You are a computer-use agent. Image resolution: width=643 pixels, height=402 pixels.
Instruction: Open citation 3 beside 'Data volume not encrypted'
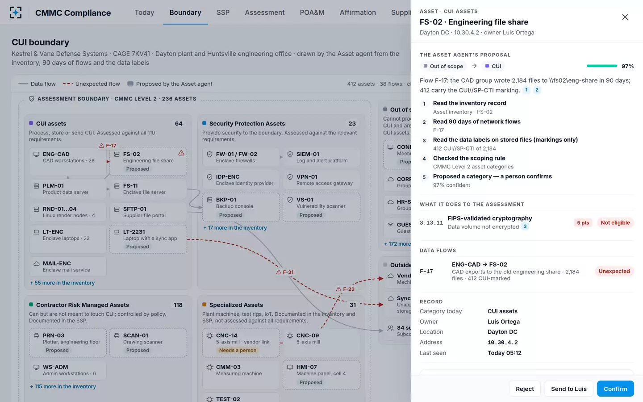point(525,226)
